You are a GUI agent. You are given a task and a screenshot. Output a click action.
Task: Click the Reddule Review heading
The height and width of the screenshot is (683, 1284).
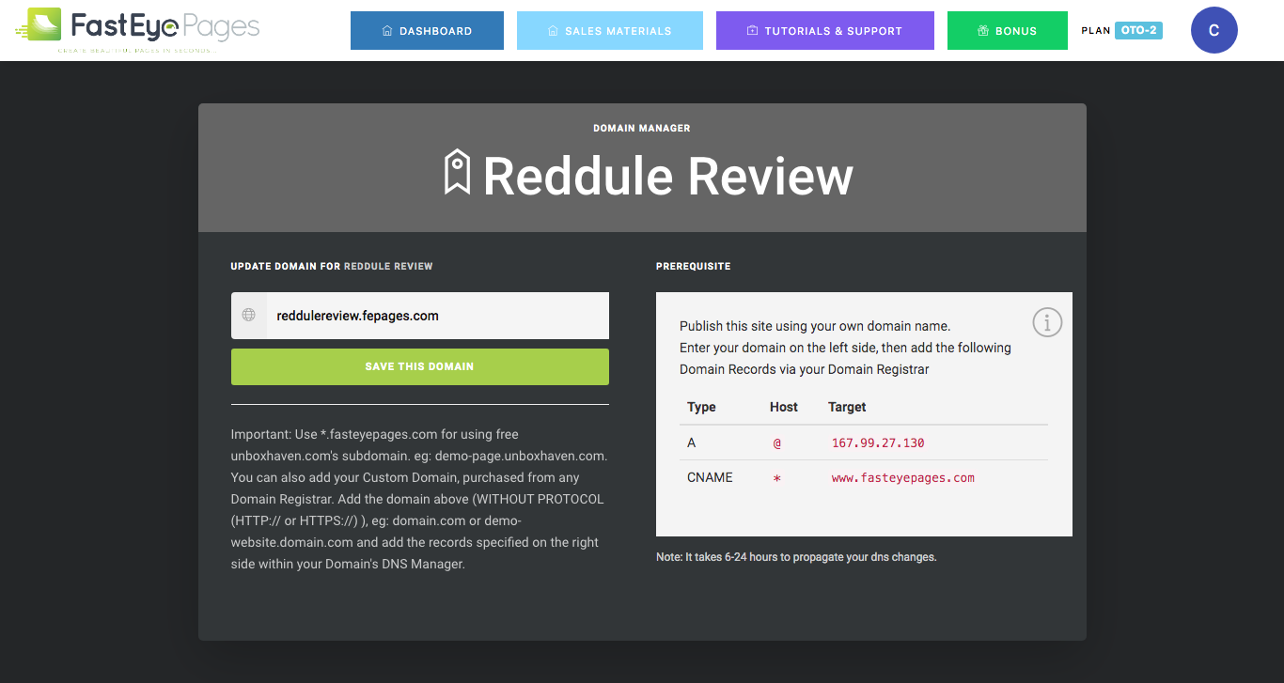coord(668,176)
